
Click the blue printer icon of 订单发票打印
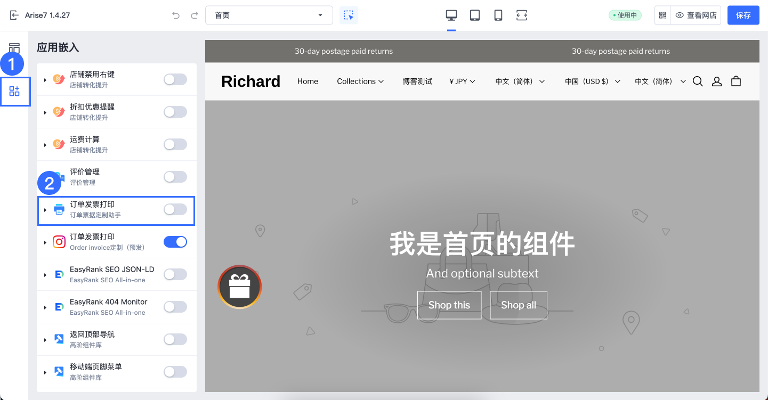(x=59, y=210)
